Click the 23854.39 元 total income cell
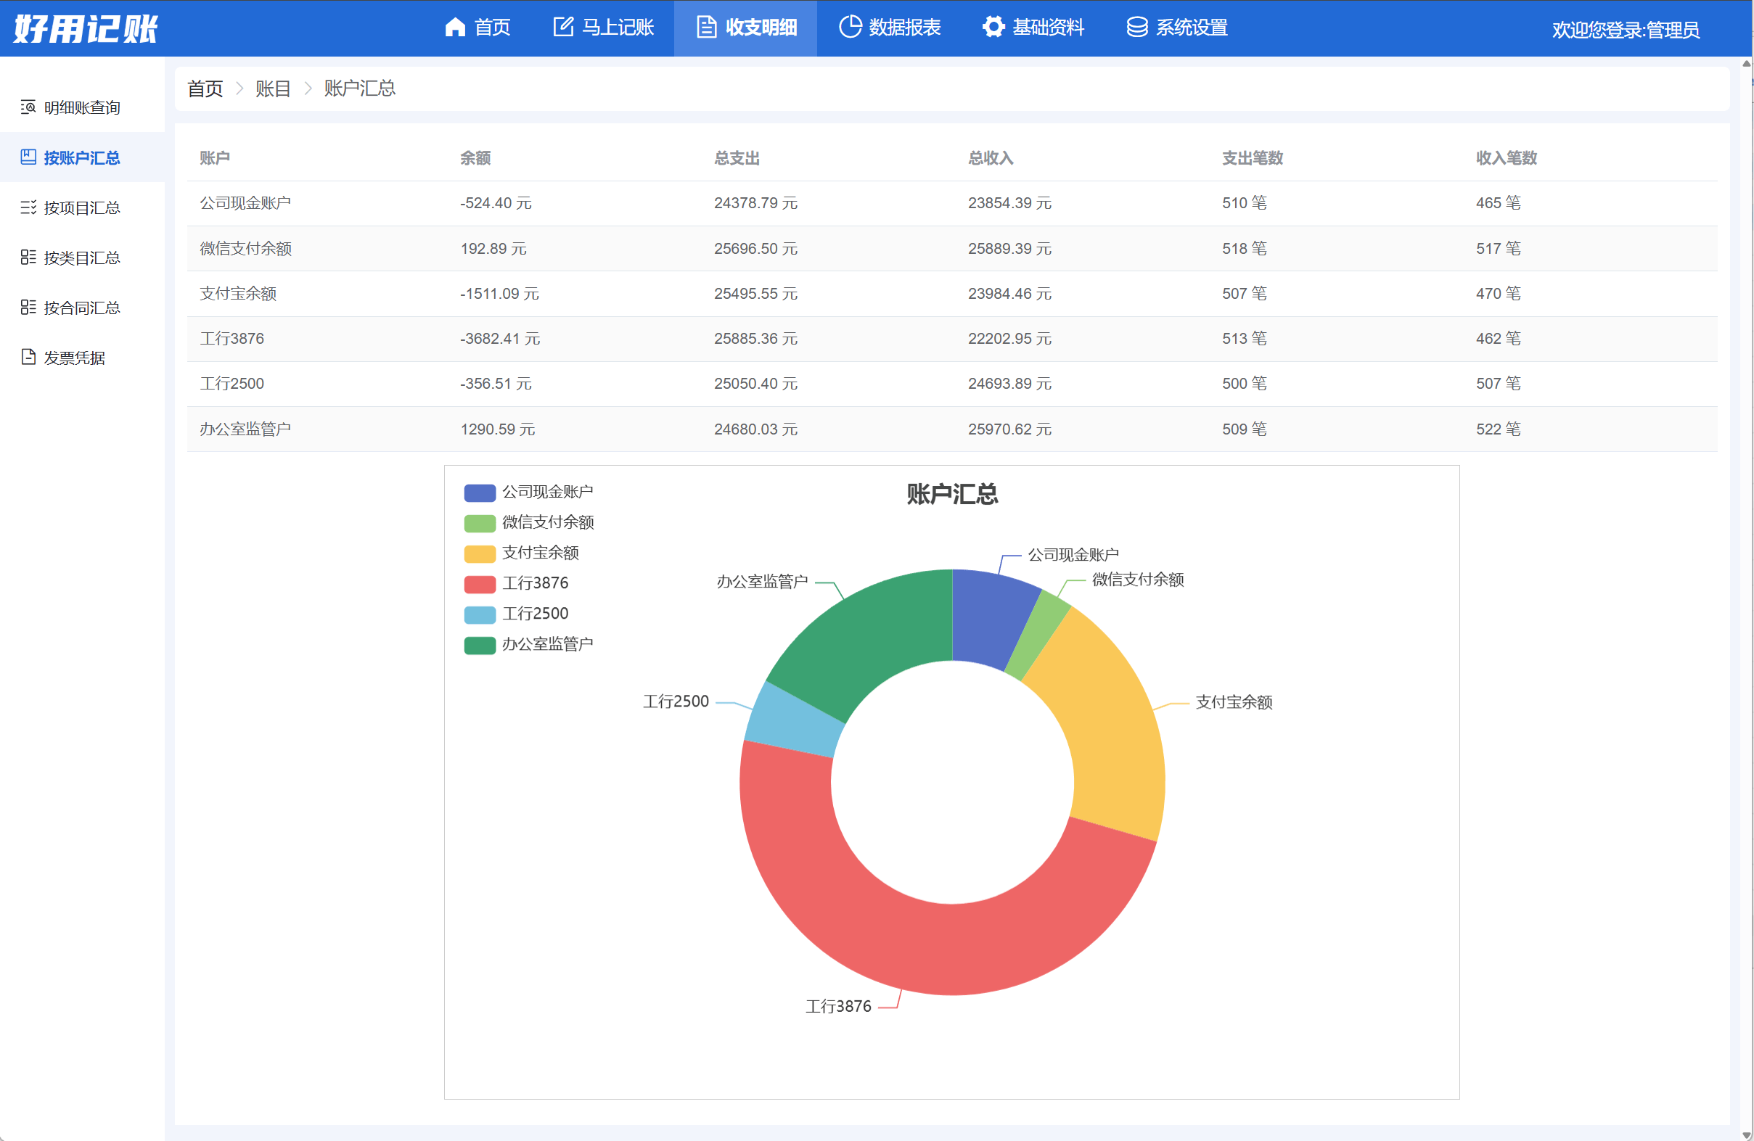The image size is (1754, 1141). click(1009, 203)
